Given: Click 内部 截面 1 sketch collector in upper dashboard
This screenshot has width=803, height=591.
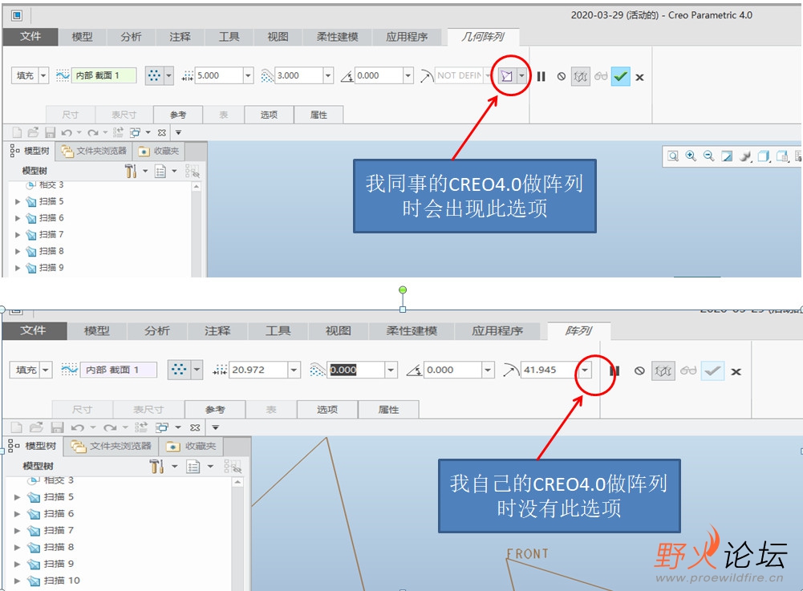Looking at the screenshot, I should (x=104, y=76).
